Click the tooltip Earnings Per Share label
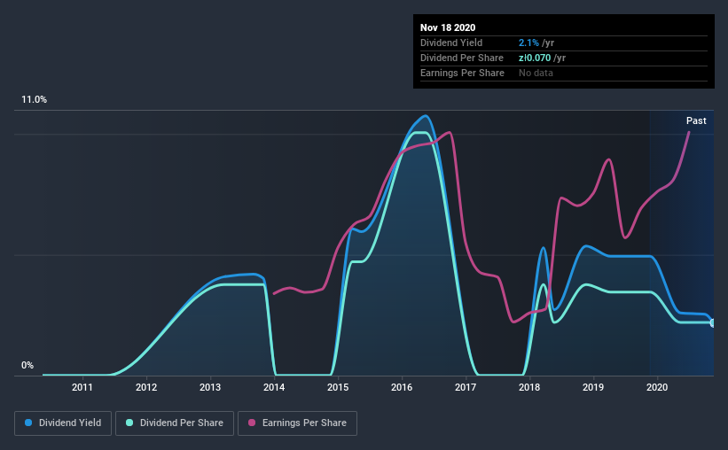Image resolution: width=728 pixels, height=450 pixels. pyautogui.click(x=462, y=74)
